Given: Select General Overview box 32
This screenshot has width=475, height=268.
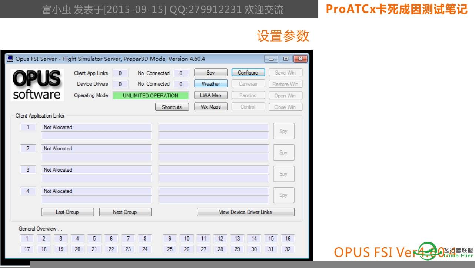Looking at the screenshot, I should tap(288, 249).
